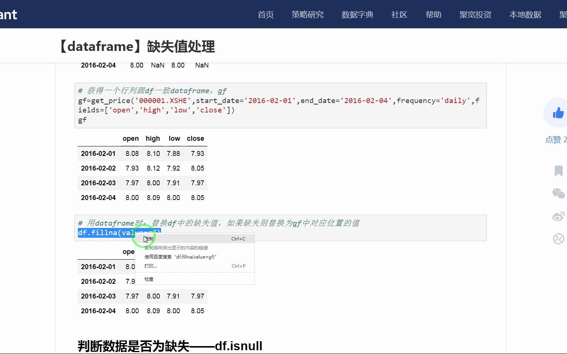The width and height of the screenshot is (567, 354).
Task: Click the 8.05 close value in gf 2016-02-02 row
Action: click(x=197, y=168)
